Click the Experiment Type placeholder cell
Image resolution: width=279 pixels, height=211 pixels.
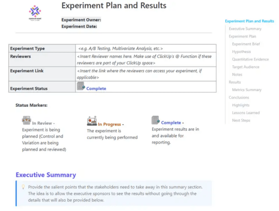(x=146, y=49)
